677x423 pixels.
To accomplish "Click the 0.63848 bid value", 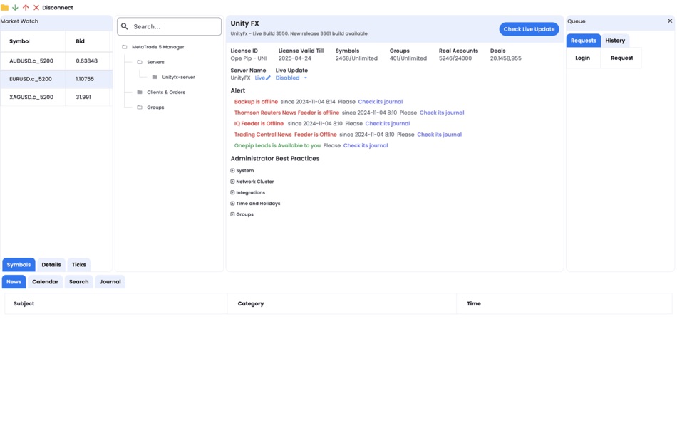I will coord(87,61).
